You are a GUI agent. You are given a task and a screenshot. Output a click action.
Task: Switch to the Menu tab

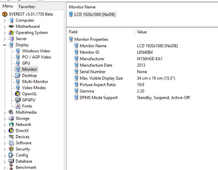click(8, 6)
